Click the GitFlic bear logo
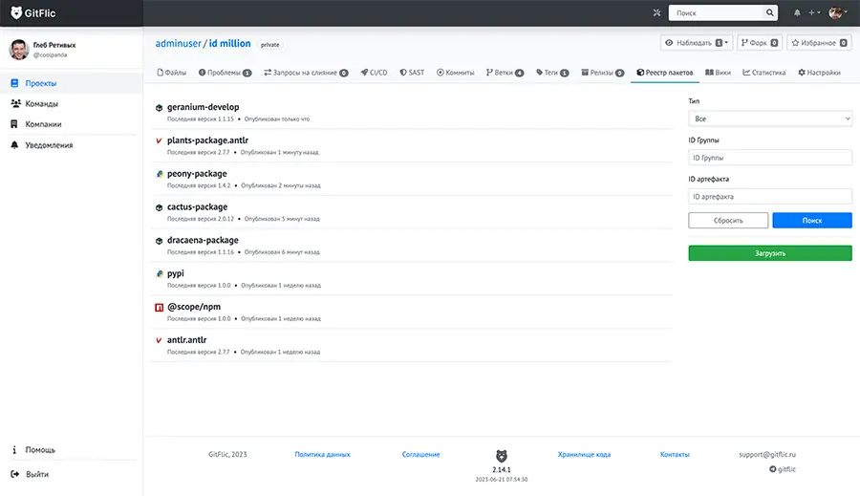Image resolution: width=860 pixels, height=496 pixels. coord(16,12)
